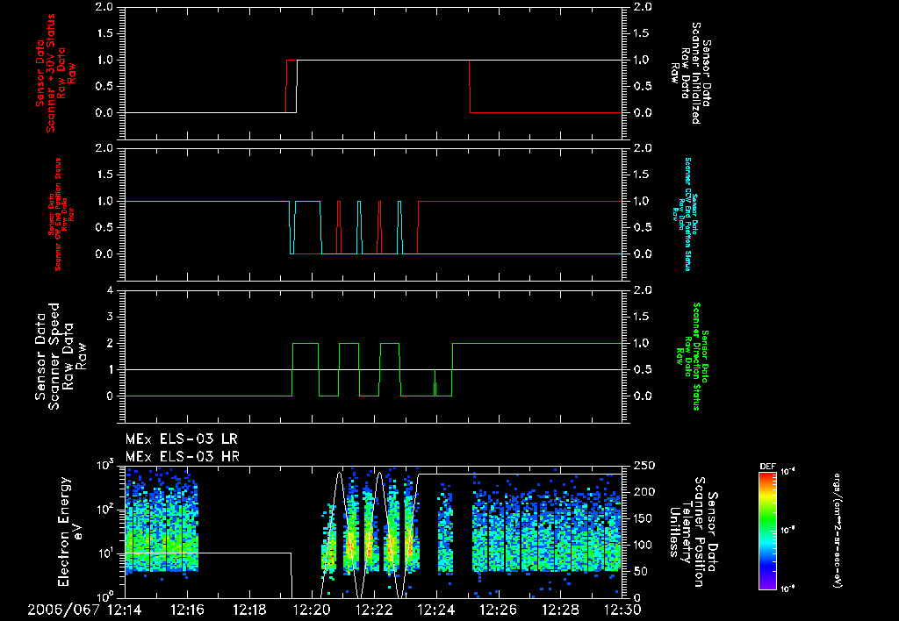
Task: Click the 100 scanner position tick label
Action: (644, 545)
